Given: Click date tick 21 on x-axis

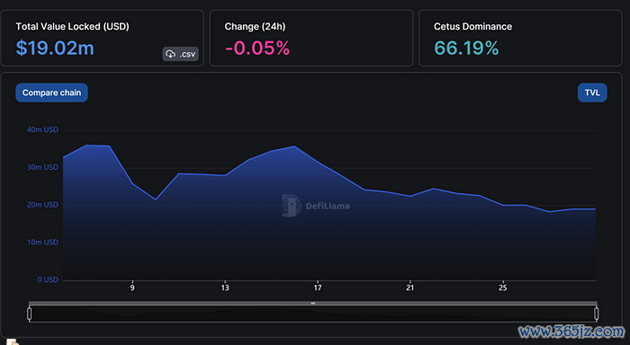Looking at the screenshot, I should click(x=409, y=287).
